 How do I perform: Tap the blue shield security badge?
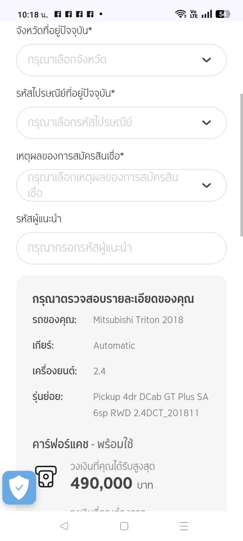[x=19, y=487]
